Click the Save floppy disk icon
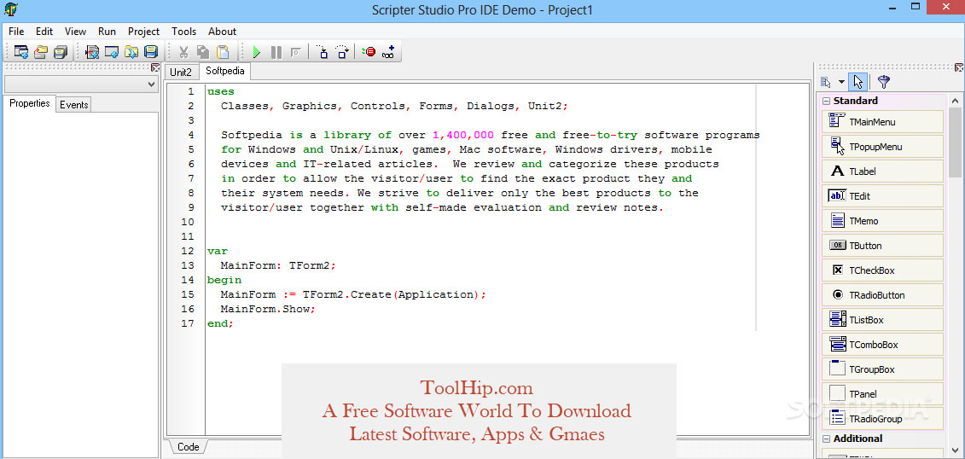This screenshot has height=459, width=965. click(151, 52)
